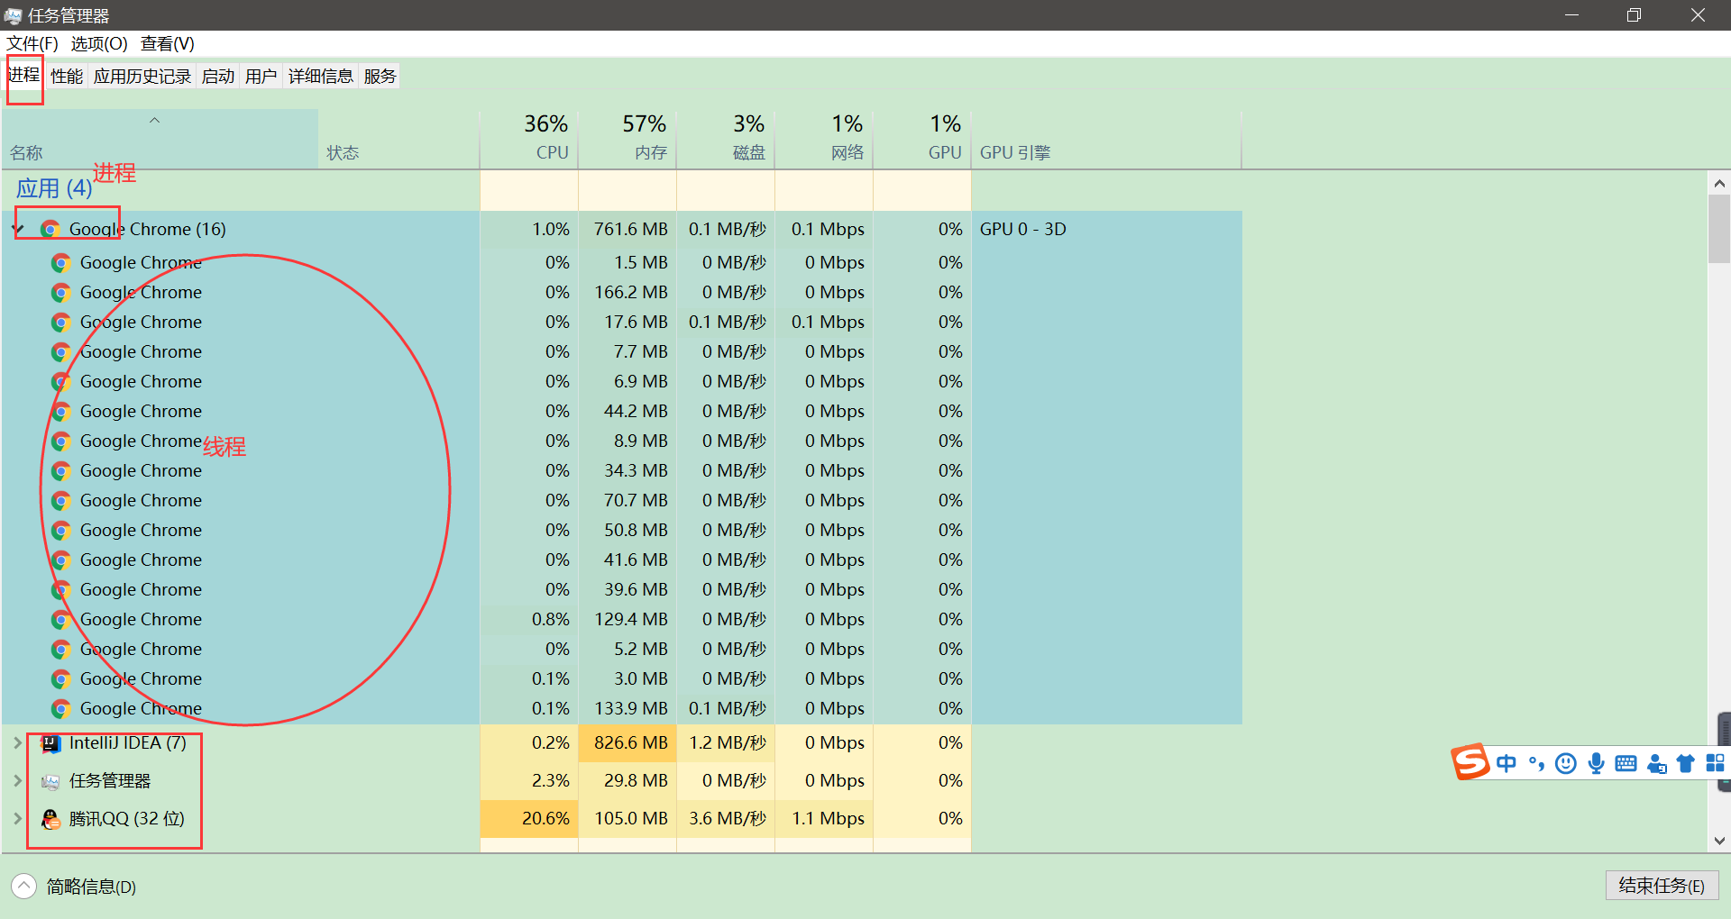
Task: Click the process list scrollbar thumb
Action: [x=1719, y=229]
